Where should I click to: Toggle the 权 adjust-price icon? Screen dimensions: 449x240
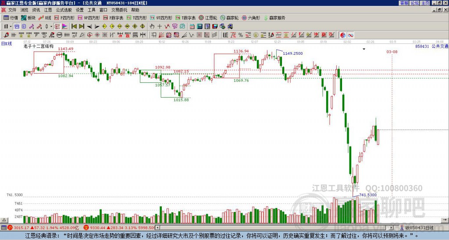point(57,26)
